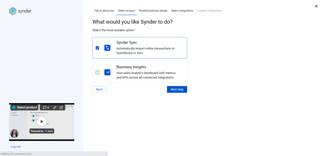The image size is (323, 156).
Task: Click the presenter's webcam bubble in video
Action: 15,133
